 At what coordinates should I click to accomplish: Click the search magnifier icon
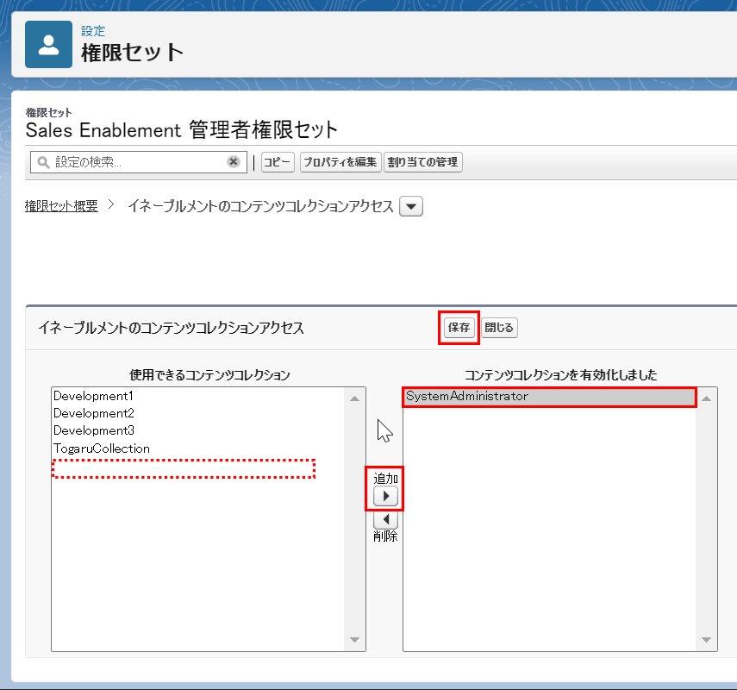[x=43, y=162]
